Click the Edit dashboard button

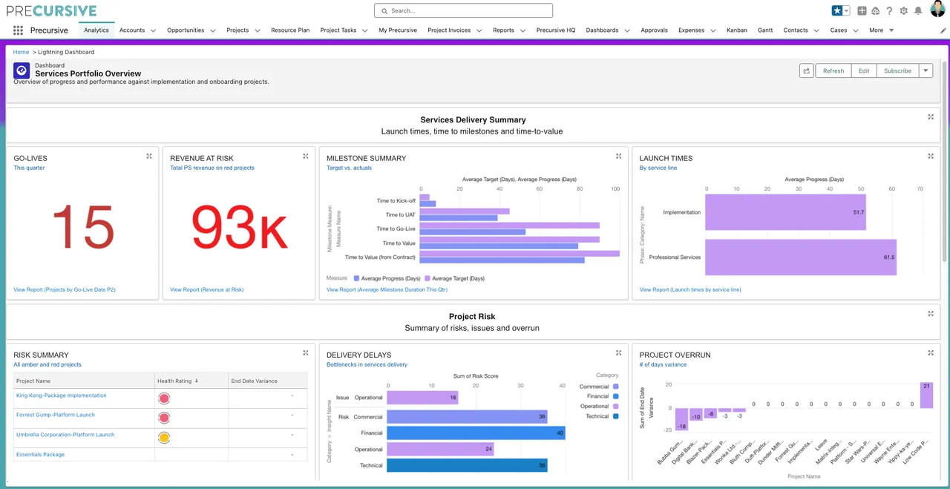(x=864, y=70)
